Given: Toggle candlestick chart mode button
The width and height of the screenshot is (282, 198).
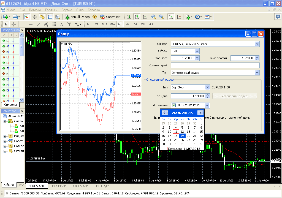Looking at the screenshot, I should point(137,17).
